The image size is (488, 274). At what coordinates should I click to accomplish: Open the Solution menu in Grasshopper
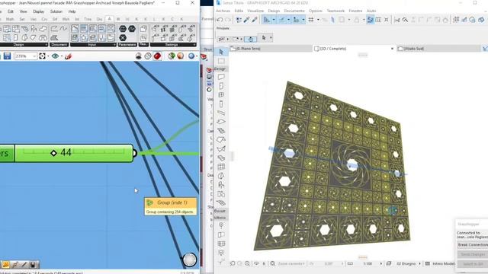coord(56,11)
